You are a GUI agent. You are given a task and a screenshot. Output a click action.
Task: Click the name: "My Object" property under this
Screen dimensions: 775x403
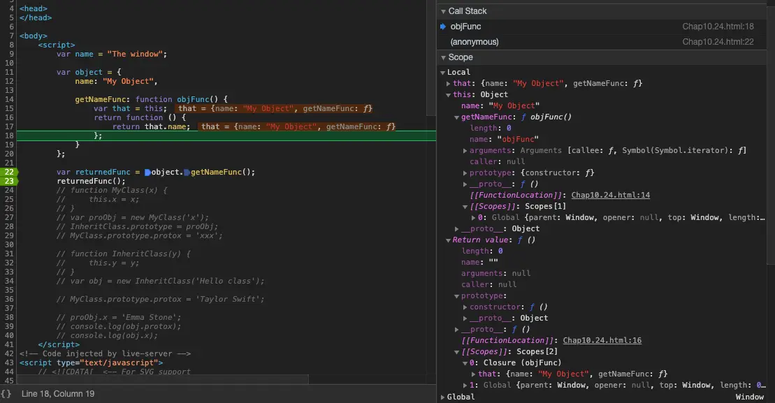coord(500,105)
